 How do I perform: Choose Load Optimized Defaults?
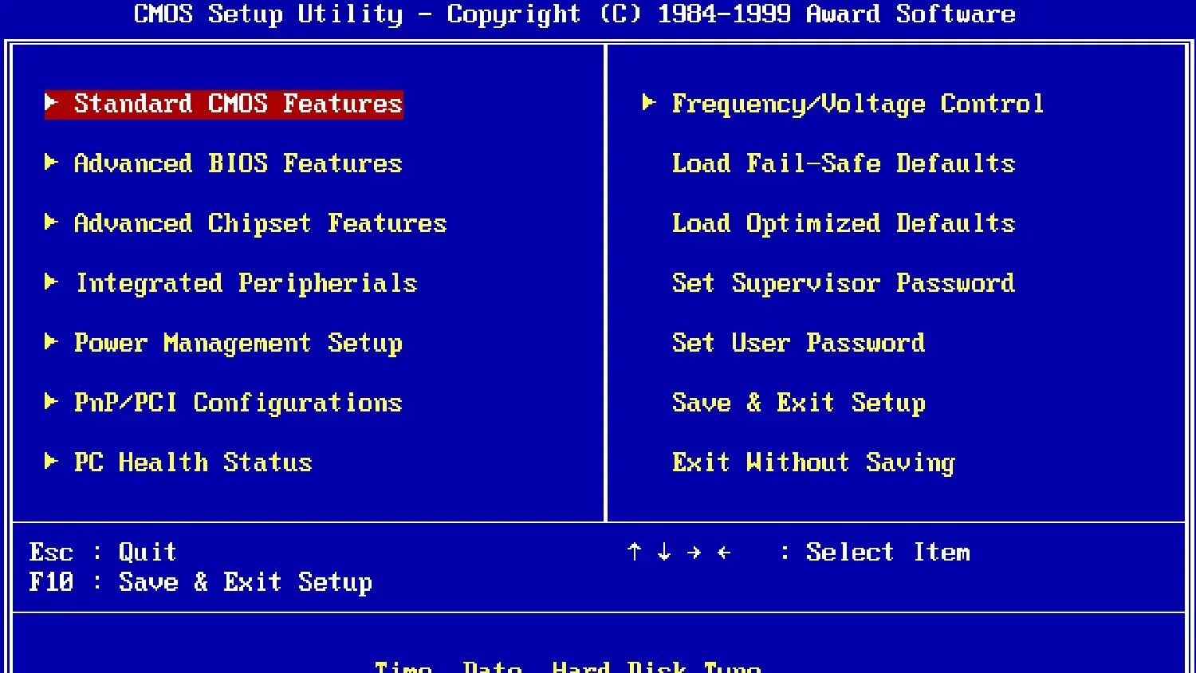(x=843, y=223)
